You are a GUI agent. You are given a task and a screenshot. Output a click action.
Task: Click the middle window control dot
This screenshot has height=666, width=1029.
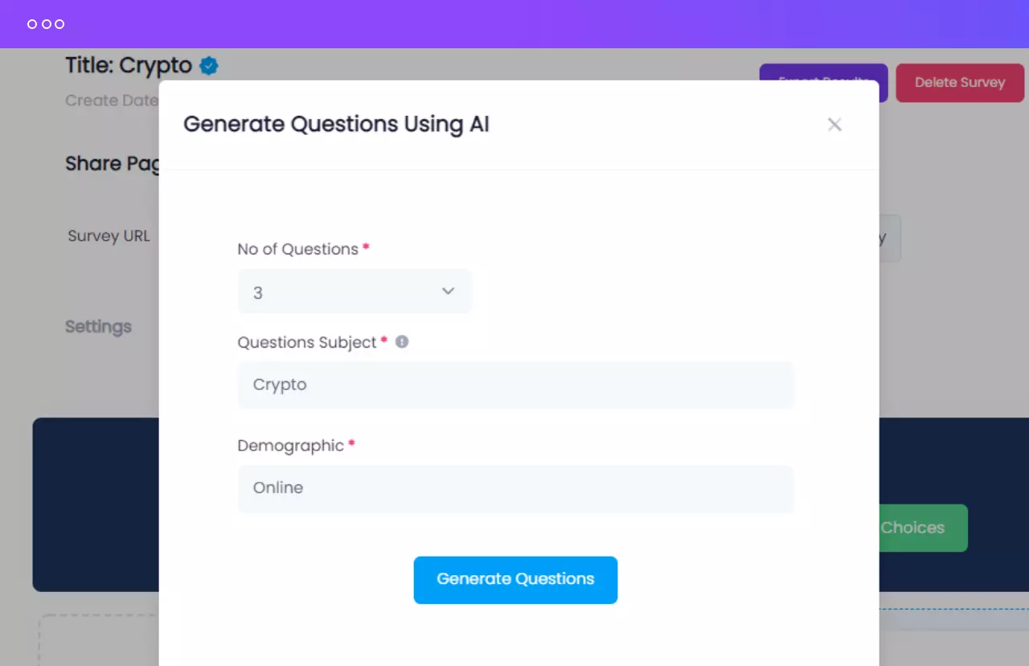click(x=46, y=24)
